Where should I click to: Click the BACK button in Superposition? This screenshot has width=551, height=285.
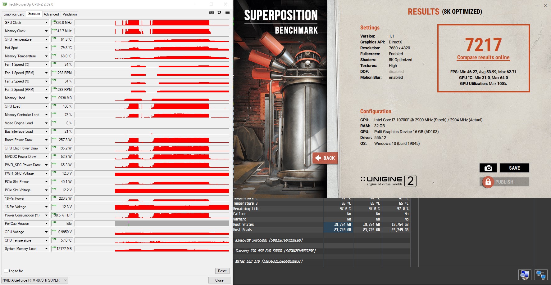click(325, 158)
